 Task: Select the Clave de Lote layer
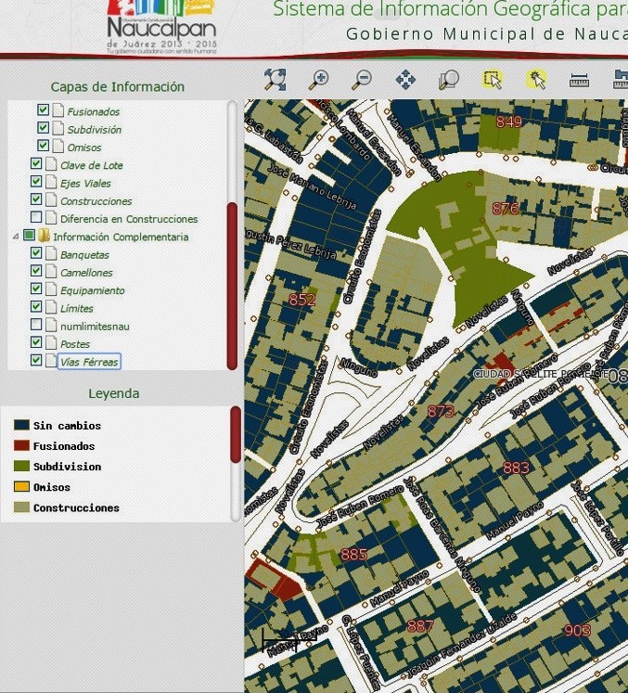point(91,165)
